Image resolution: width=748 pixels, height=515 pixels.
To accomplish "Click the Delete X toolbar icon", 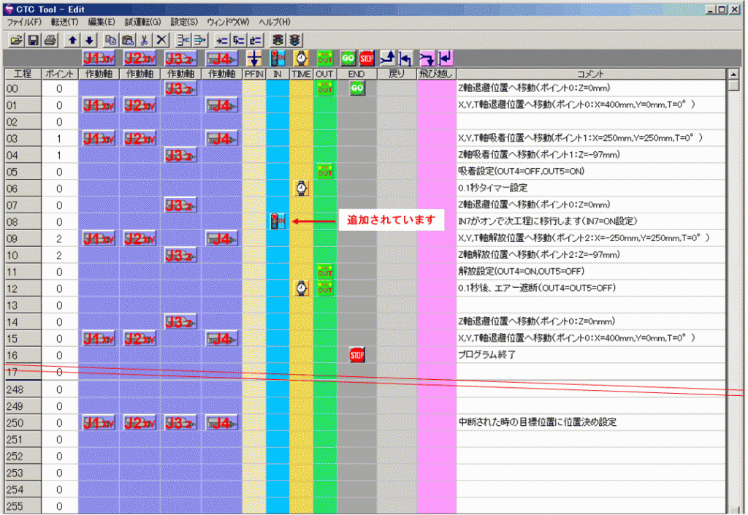I will tap(161, 40).
